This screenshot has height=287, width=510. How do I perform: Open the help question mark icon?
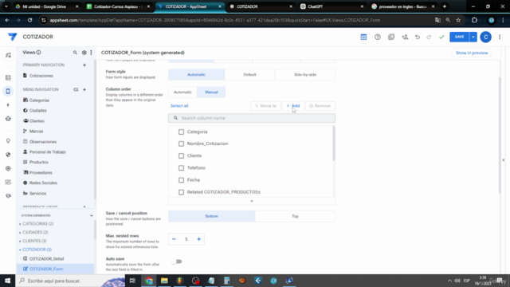377,37
